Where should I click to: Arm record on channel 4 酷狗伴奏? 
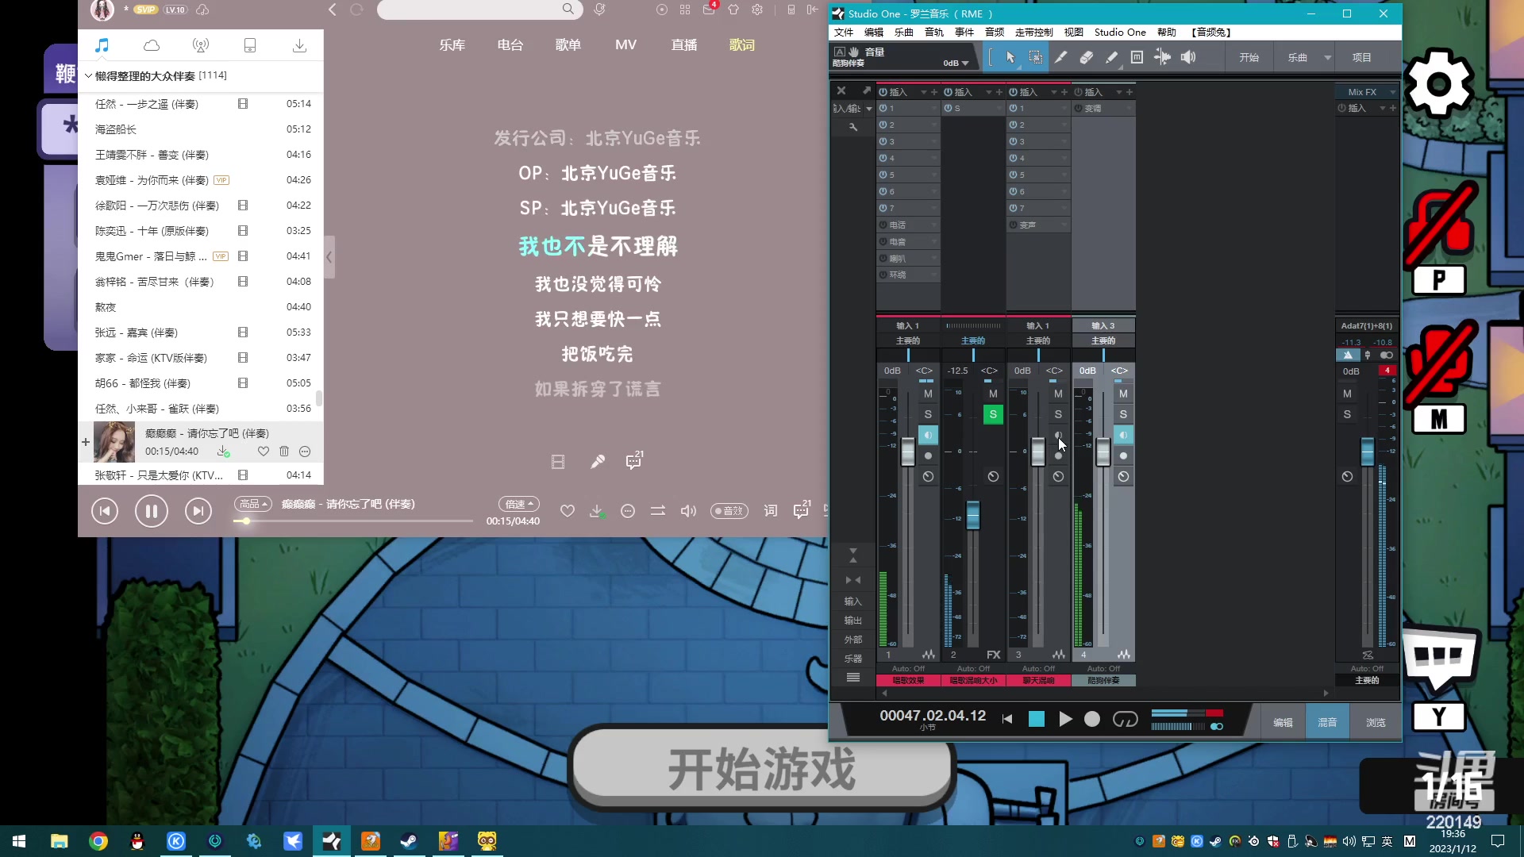pyautogui.click(x=1123, y=455)
